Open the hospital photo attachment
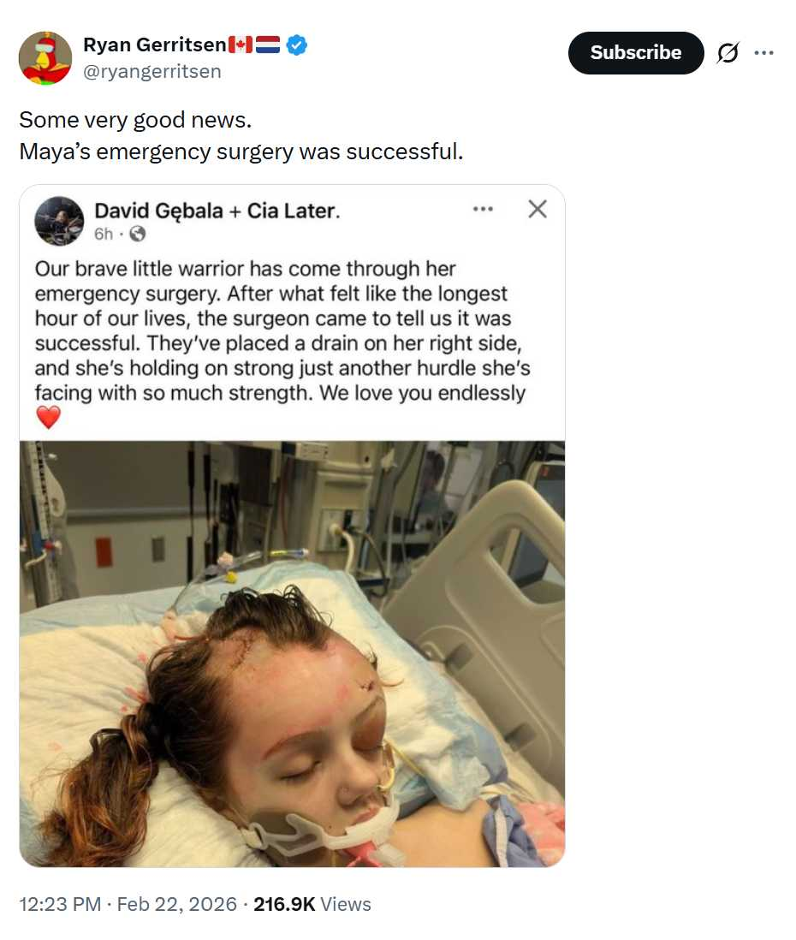The image size is (796, 940). tap(292, 654)
